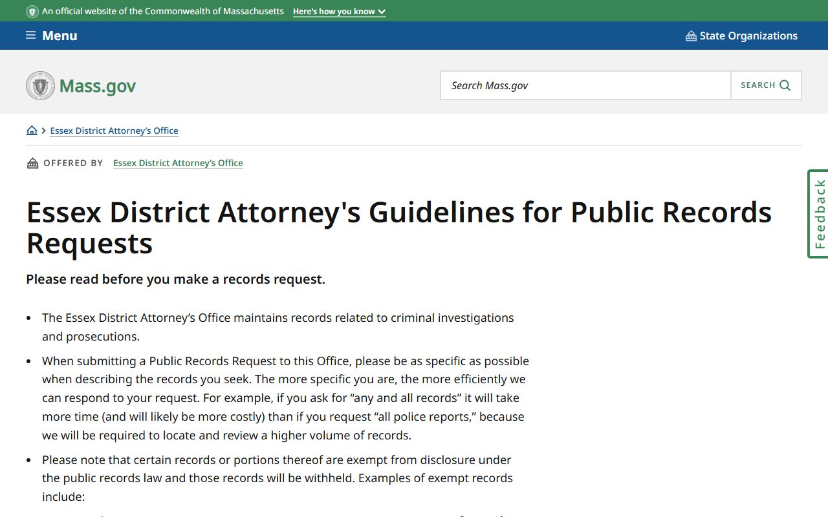
Task: Click the SEARCH button
Action: click(x=766, y=85)
